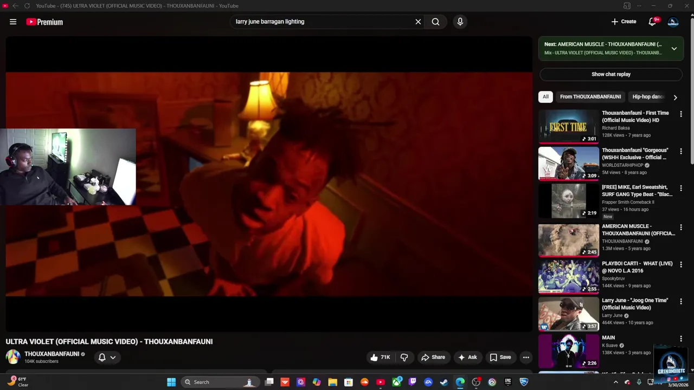Open notifications bell in header
This screenshot has width=694, height=390.
pos(653,22)
